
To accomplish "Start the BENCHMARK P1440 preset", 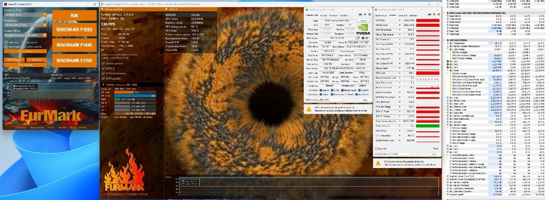I will (x=74, y=45).
